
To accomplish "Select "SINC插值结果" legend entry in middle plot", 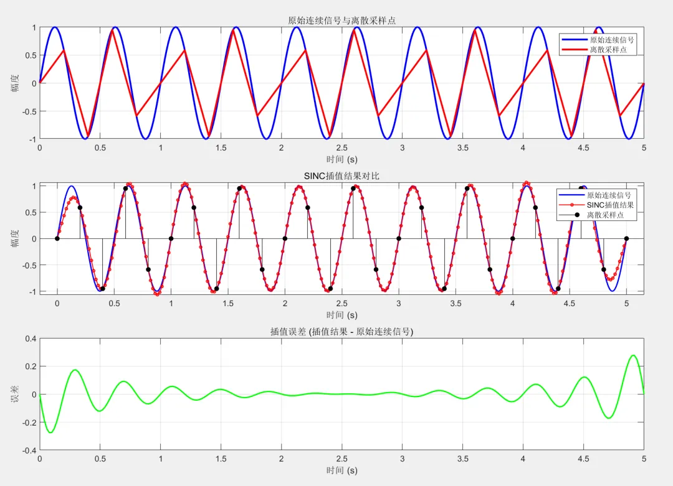I will (610, 205).
